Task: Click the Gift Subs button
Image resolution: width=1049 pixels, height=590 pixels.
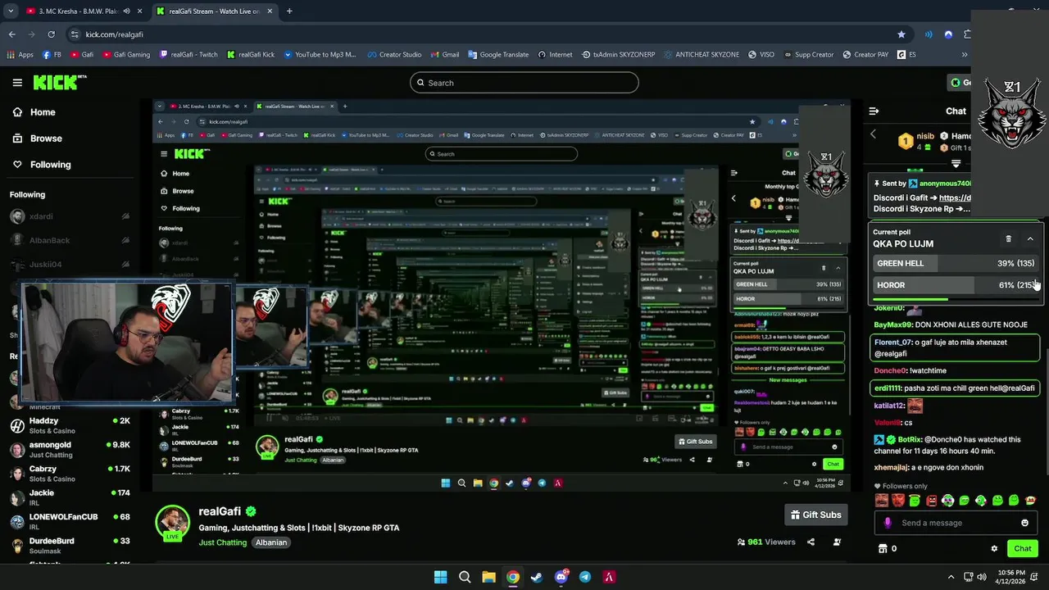Action: [816, 515]
